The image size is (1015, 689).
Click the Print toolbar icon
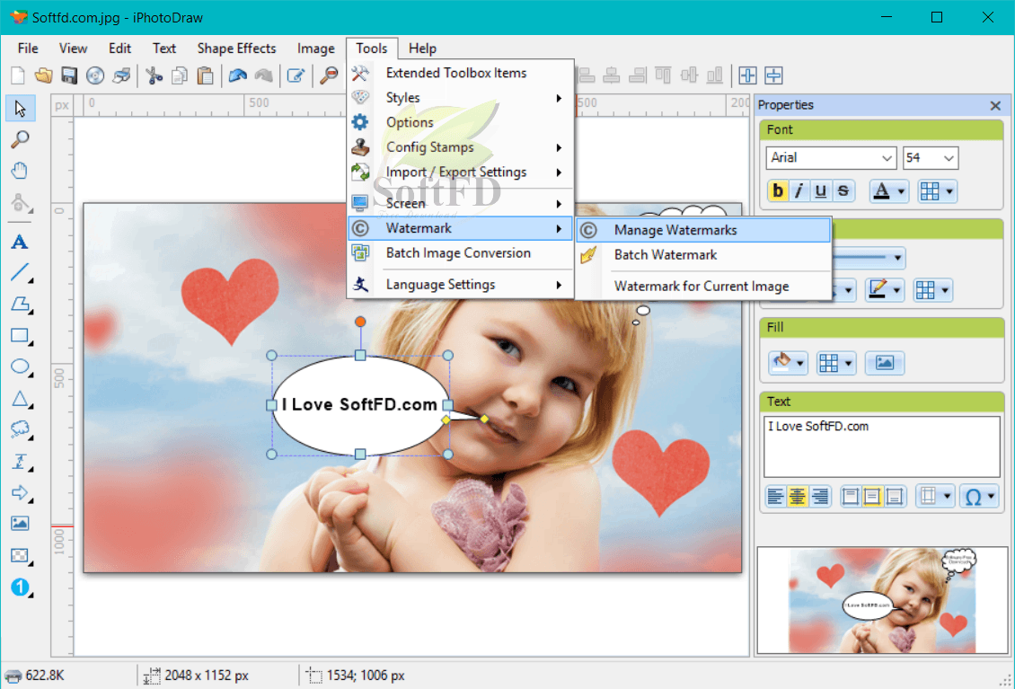click(121, 75)
